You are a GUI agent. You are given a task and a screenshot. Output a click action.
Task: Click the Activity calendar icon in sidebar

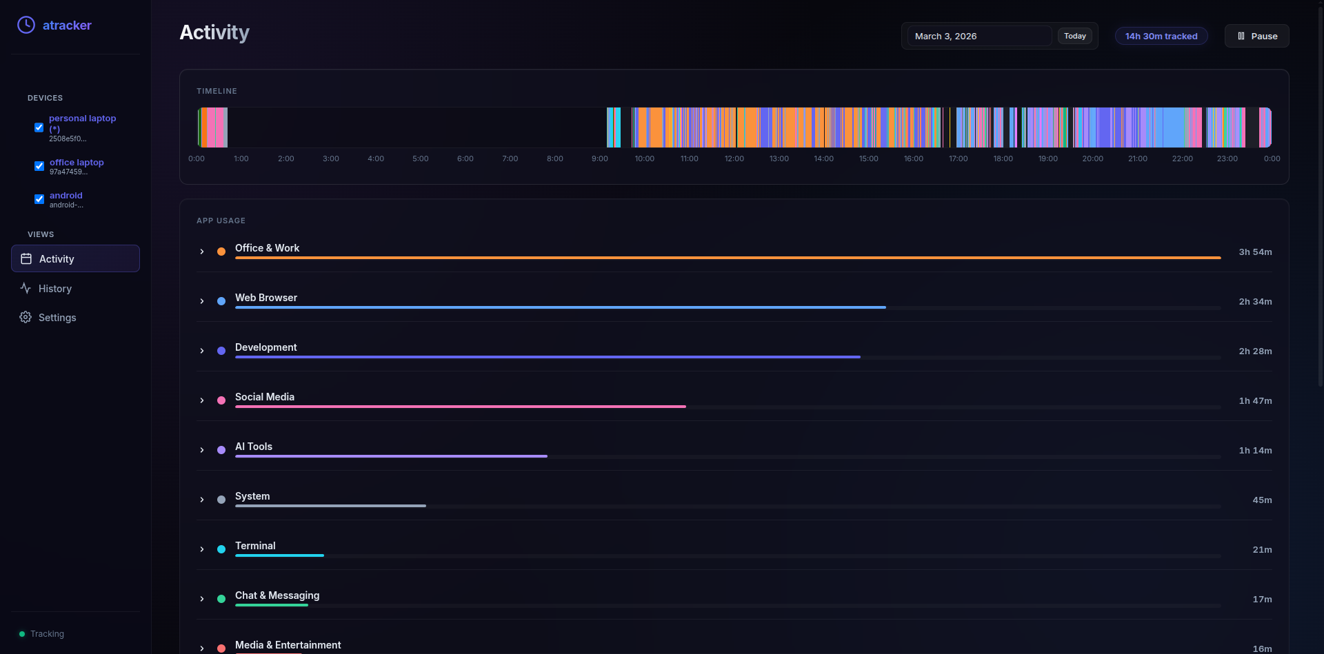pos(26,259)
